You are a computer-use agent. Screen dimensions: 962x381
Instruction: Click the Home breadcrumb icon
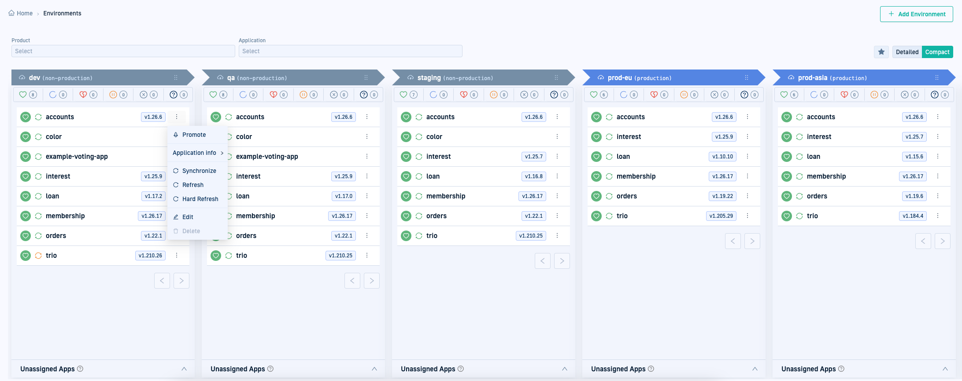(x=11, y=13)
